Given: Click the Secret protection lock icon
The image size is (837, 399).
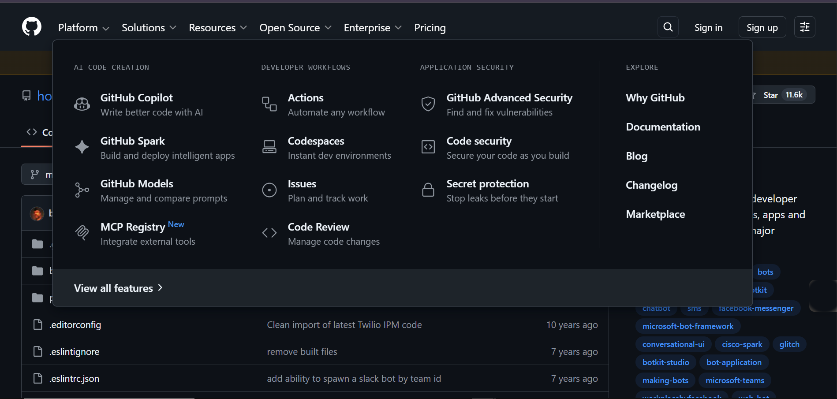Looking at the screenshot, I should [428, 190].
